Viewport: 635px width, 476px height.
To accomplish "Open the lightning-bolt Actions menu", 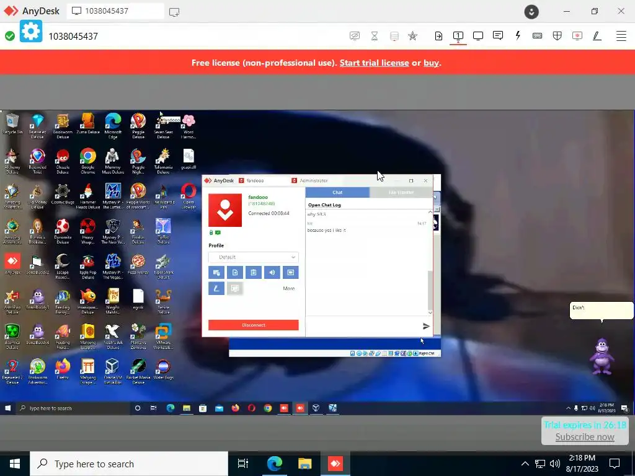I will coord(518,35).
